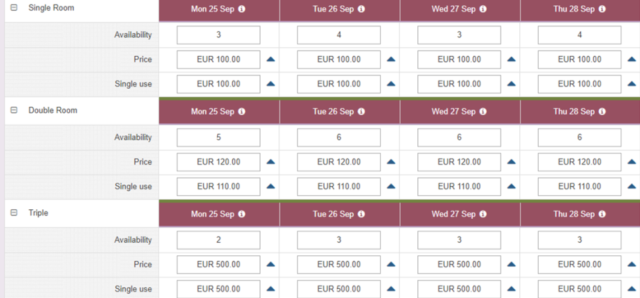The image size is (640, 298).
Task: Click up arrow next to Double Room Tue price
Action: [391, 162]
